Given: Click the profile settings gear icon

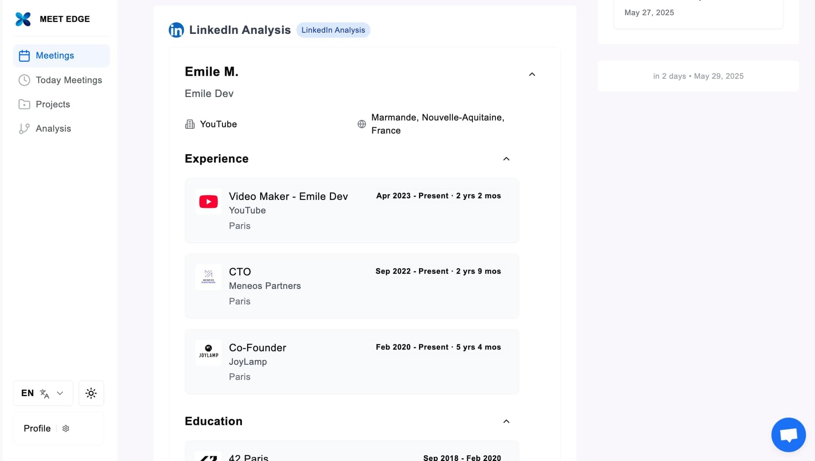Looking at the screenshot, I should [66, 428].
